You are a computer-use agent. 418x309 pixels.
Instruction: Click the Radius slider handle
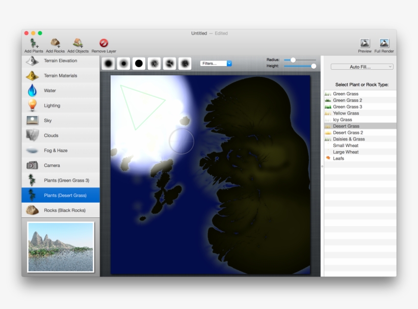(294, 60)
